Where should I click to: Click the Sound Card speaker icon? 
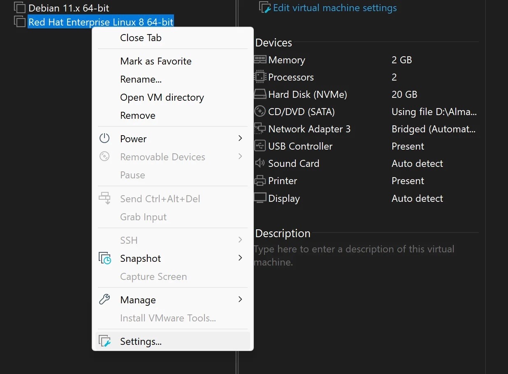click(x=260, y=164)
